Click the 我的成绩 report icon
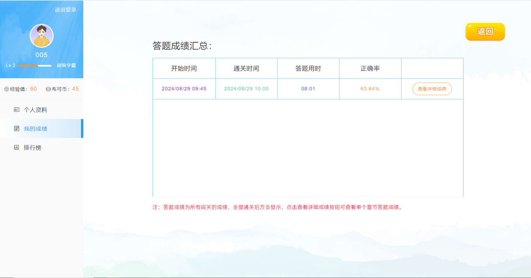531x278 pixels. coord(17,129)
